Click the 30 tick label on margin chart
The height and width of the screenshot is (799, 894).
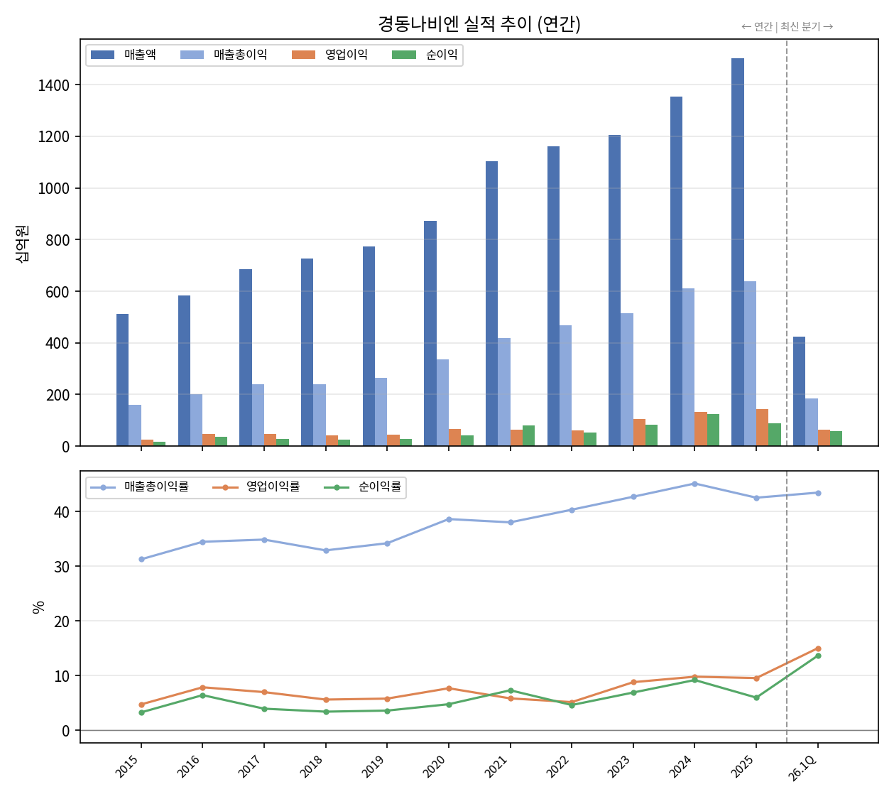[x=62, y=567]
